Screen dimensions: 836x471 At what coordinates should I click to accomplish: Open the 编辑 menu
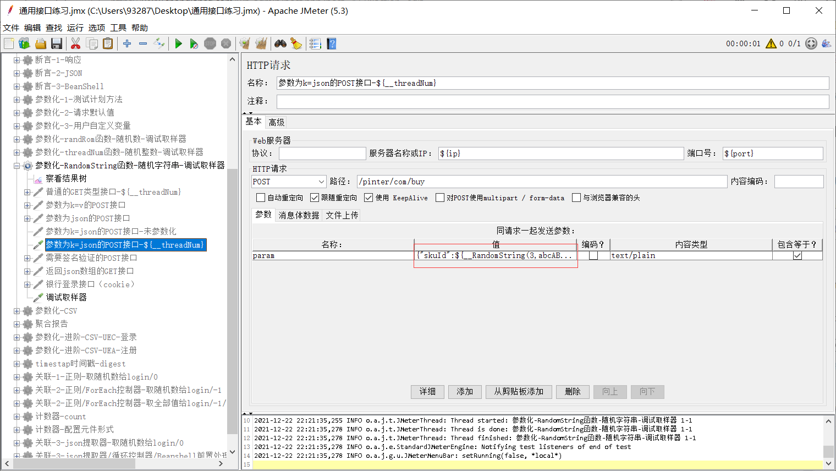click(32, 28)
